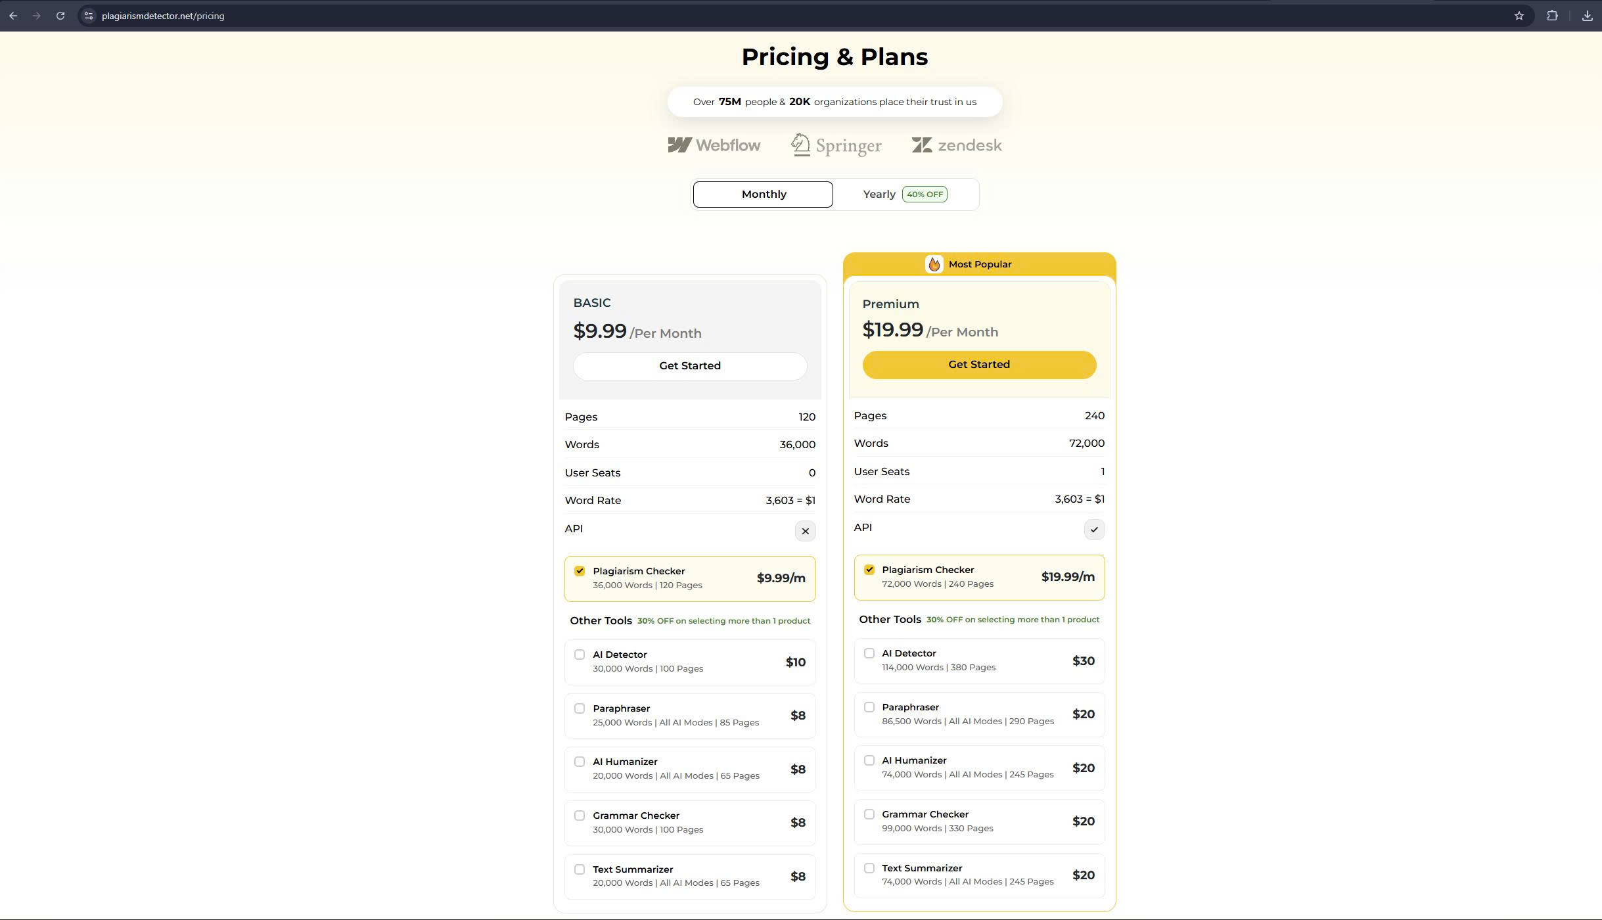Image resolution: width=1602 pixels, height=920 pixels.
Task: Click the 75M people trust banner
Action: point(835,102)
